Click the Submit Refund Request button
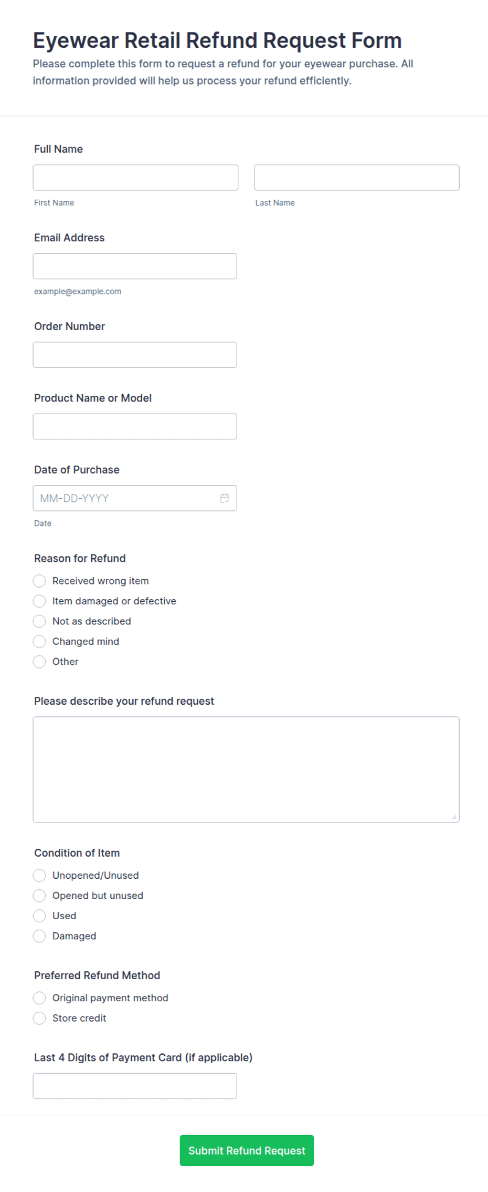This screenshot has height=1192, width=488. point(247,1150)
